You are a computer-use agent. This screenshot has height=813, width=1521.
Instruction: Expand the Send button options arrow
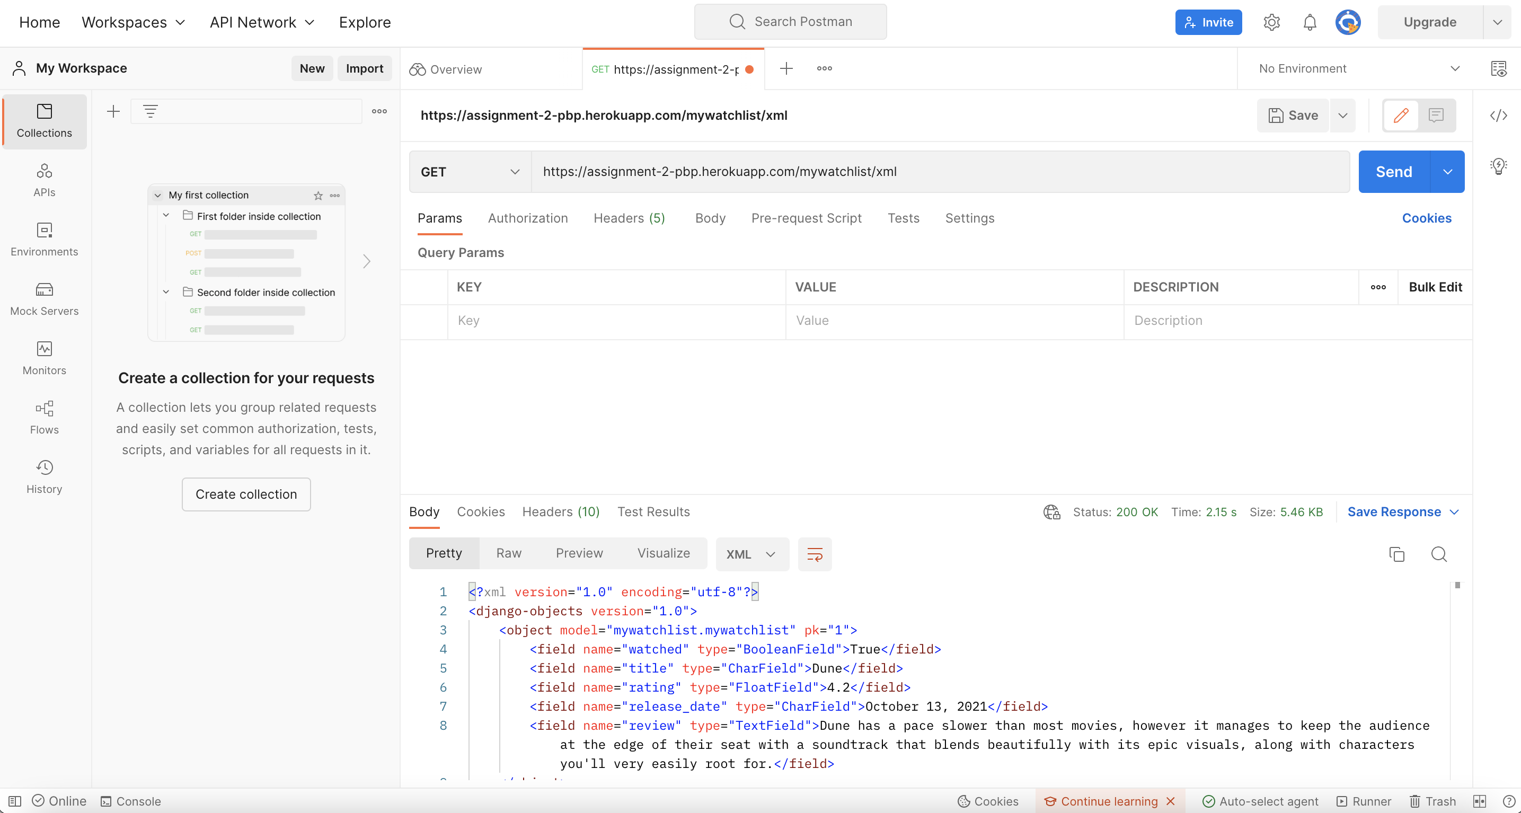click(x=1448, y=172)
